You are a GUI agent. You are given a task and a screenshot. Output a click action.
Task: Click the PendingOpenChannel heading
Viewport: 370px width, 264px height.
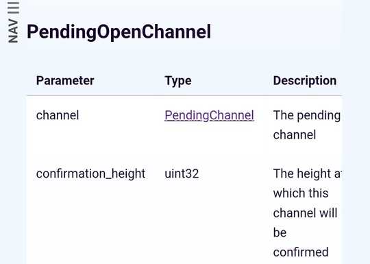[x=119, y=32]
